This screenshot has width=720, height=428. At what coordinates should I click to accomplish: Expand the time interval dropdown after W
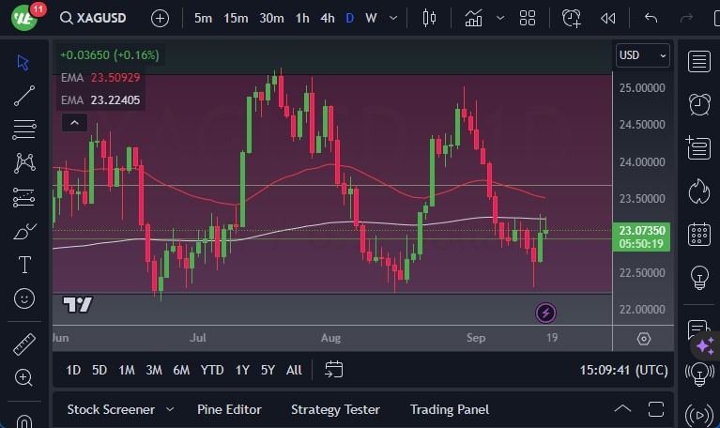pos(394,18)
